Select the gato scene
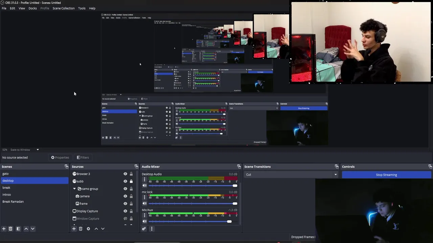The width and height of the screenshot is (433, 243). click(35, 173)
